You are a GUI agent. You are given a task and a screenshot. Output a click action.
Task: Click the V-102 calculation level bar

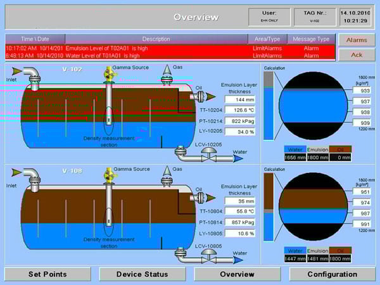pos(269,105)
